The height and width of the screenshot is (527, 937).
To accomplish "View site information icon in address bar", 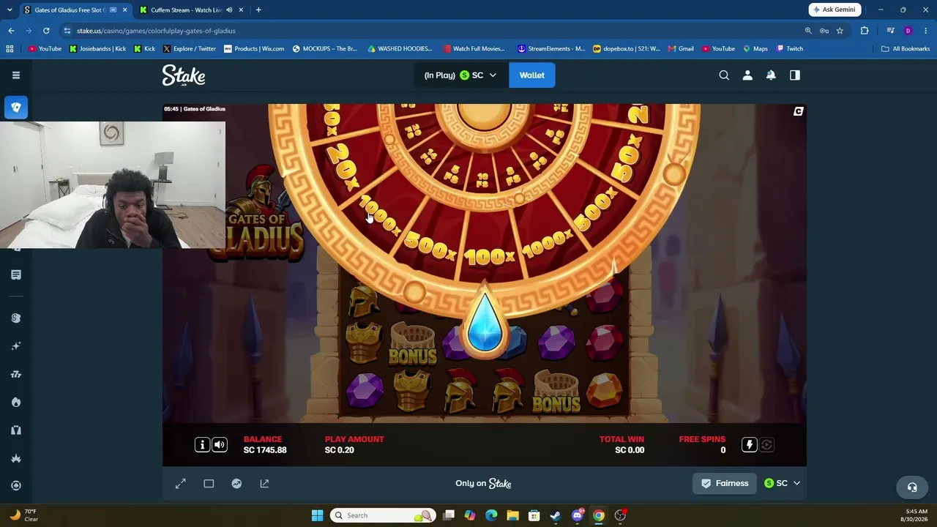I will [67, 31].
